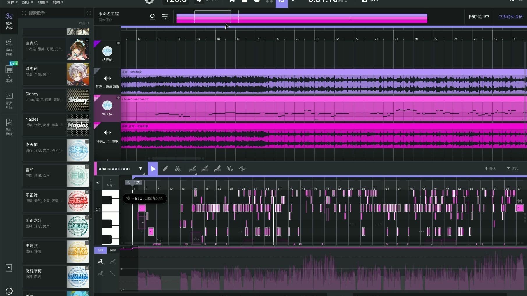The height and width of the screenshot is (296, 527).
Task: Toggle language 中 on selected 洛天依 track
Action: 119,98
